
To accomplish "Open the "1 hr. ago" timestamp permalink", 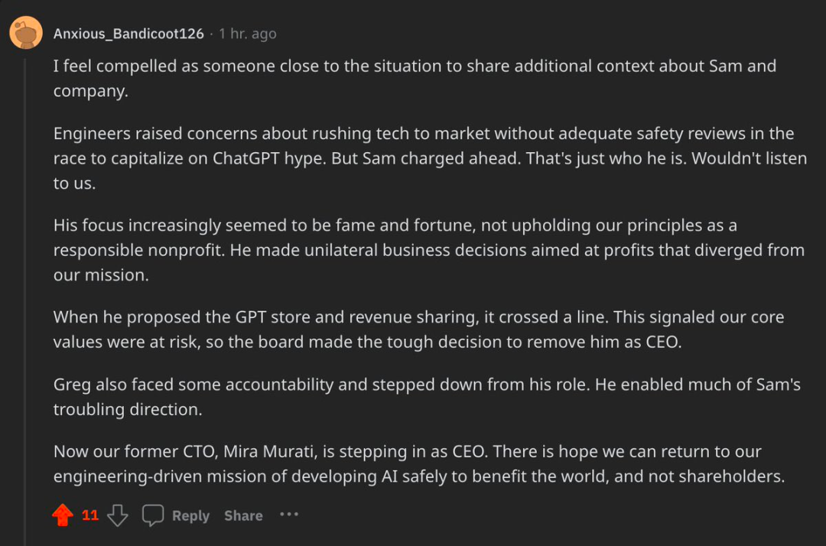I will pyautogui.click(x=247, y=34).
